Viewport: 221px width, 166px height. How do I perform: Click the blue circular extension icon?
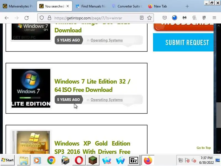pyautogui.click(x=175, y=18)
